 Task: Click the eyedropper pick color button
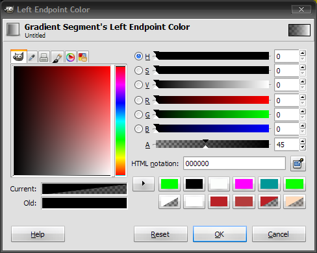tap(298, 163)
